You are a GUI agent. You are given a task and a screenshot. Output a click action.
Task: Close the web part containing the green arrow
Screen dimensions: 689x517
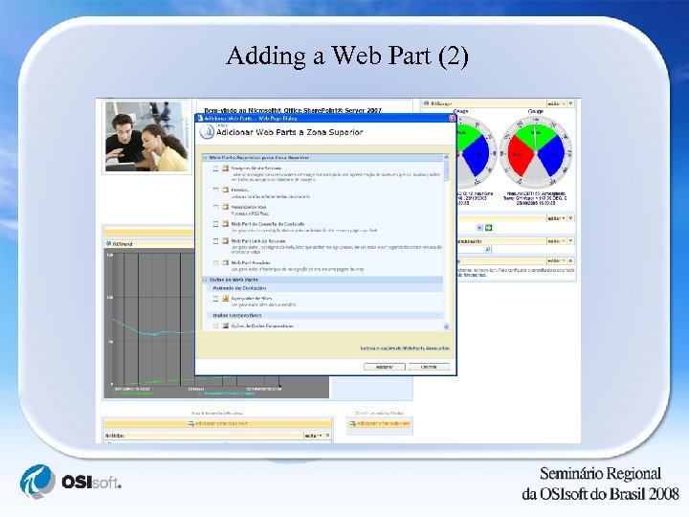(570, 218)
